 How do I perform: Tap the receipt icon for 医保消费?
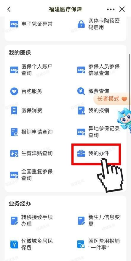14,110
